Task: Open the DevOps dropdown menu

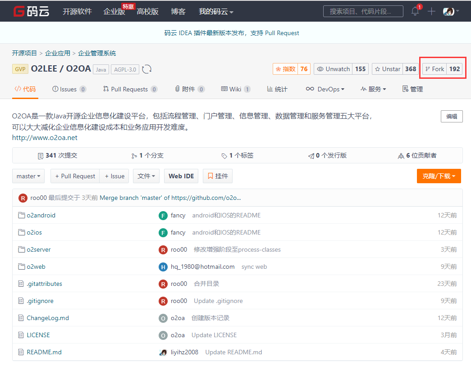Action: click(325, 89)
